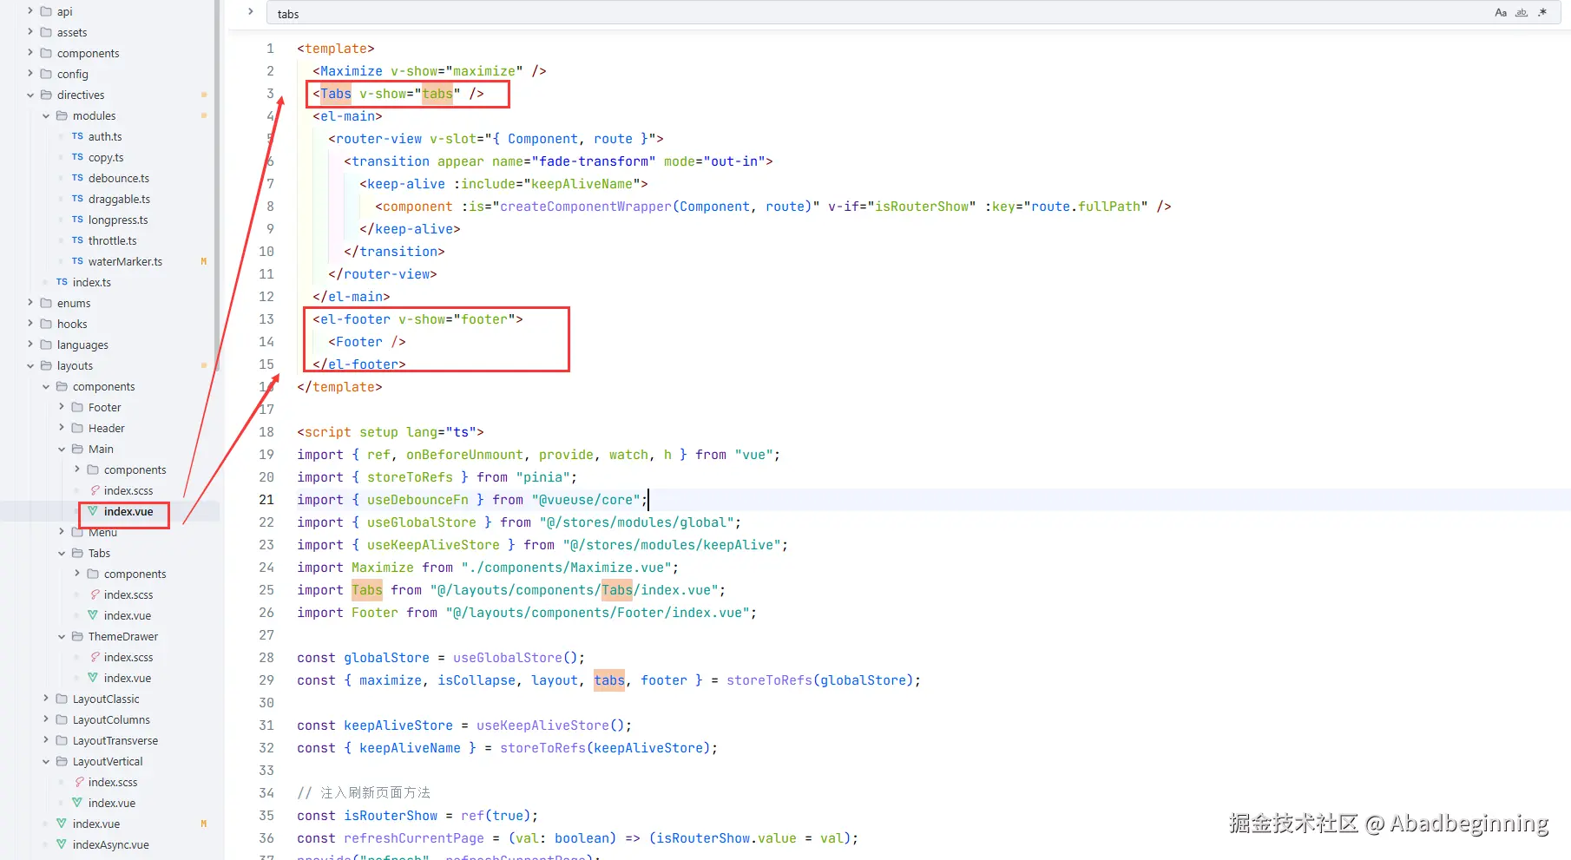Click "fade-transform" in the transition tag
This screenshot has width=1571, height=860.
pyautogui.click(x=594, y=161)
